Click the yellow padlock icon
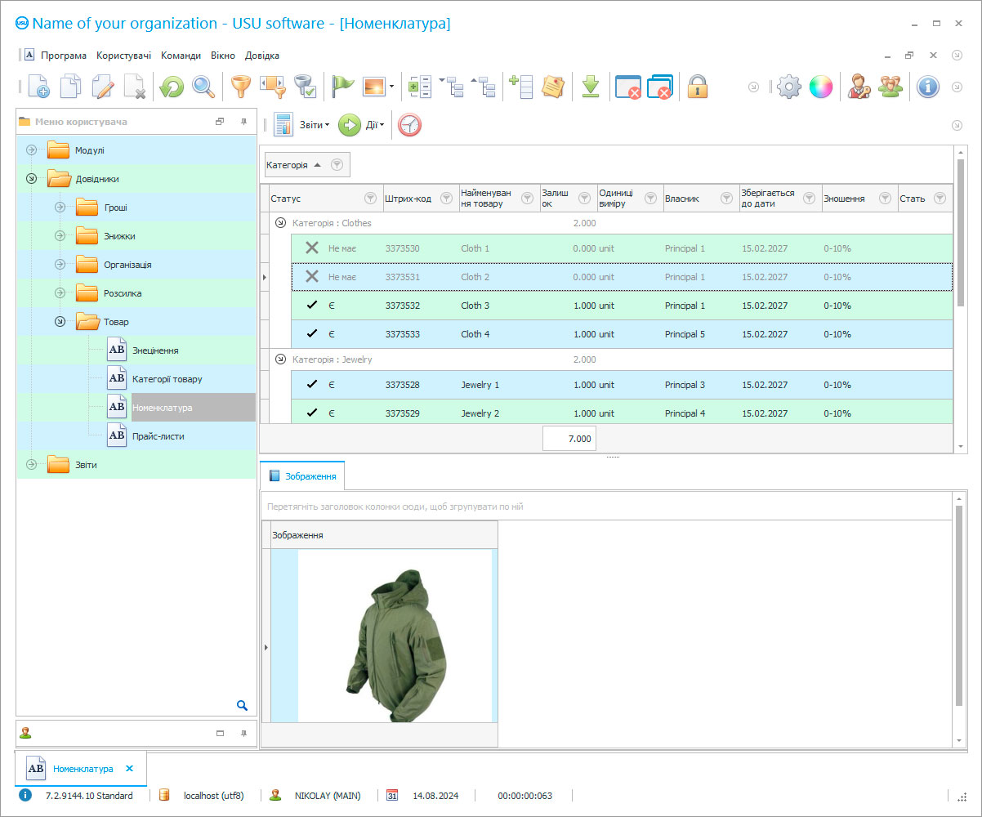 click(697, 87)
